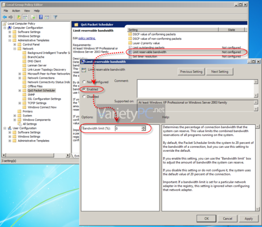Click inside the Comment text box
Image resolution: width=262 pixels, height=227 pixels.
coord(195,88)
